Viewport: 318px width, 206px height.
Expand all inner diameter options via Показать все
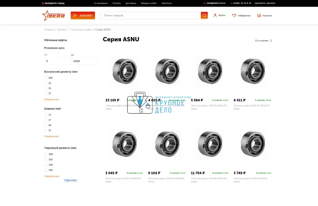52,99
